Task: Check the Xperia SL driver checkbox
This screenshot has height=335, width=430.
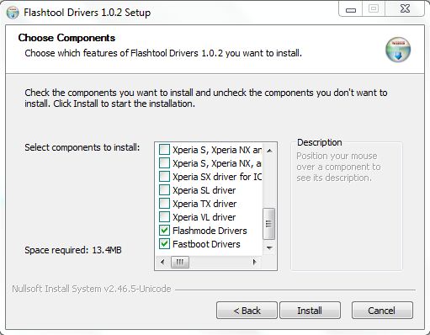Action: [164, 190]
